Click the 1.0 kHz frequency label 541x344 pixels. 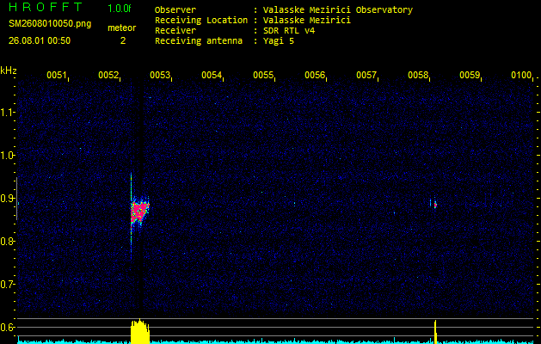point(7,155)
